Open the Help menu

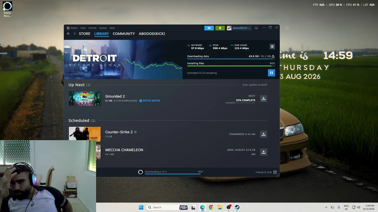[x=112, y=28]
